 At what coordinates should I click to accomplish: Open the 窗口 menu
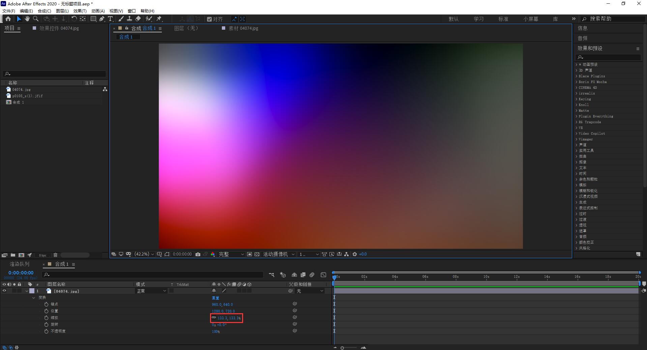132,11
